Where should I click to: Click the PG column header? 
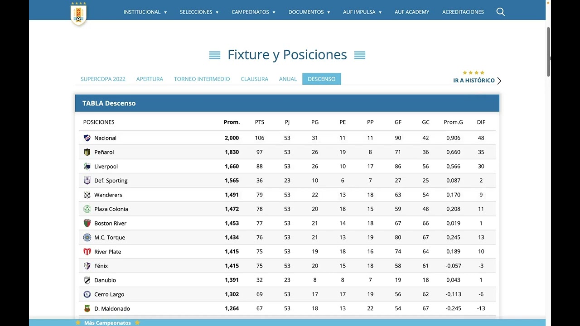[315, 122]
